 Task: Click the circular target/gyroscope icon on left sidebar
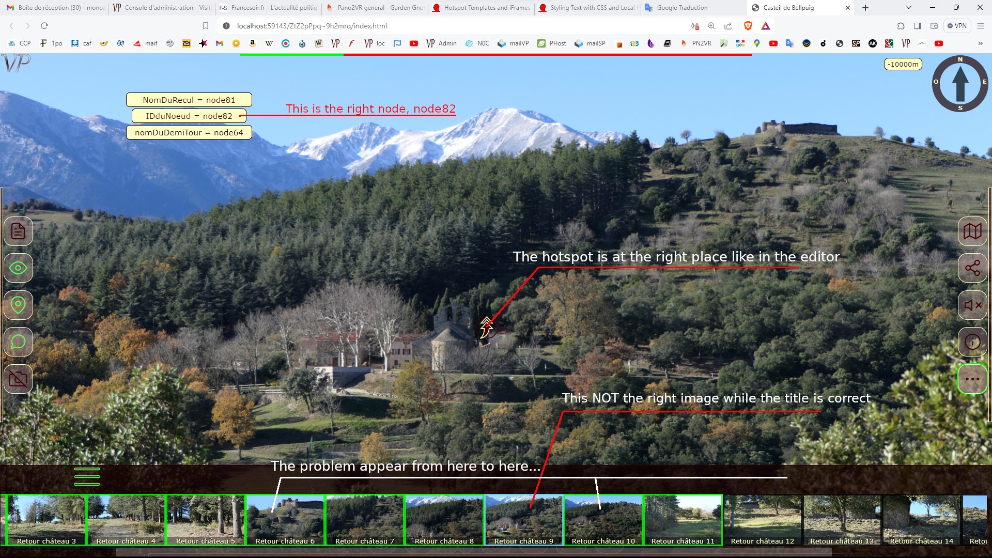click(19, 305)
